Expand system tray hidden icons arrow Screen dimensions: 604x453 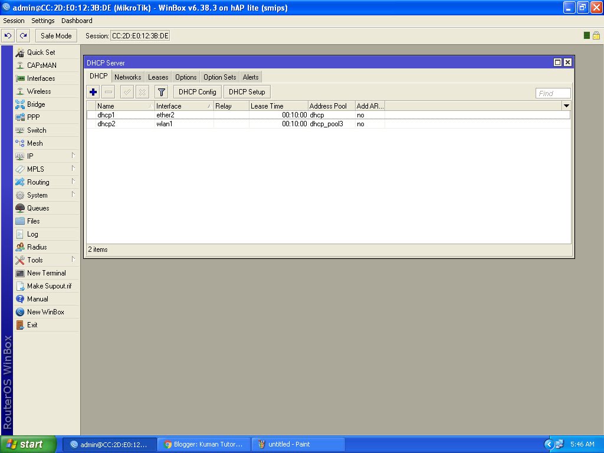(x=549, y=444)
